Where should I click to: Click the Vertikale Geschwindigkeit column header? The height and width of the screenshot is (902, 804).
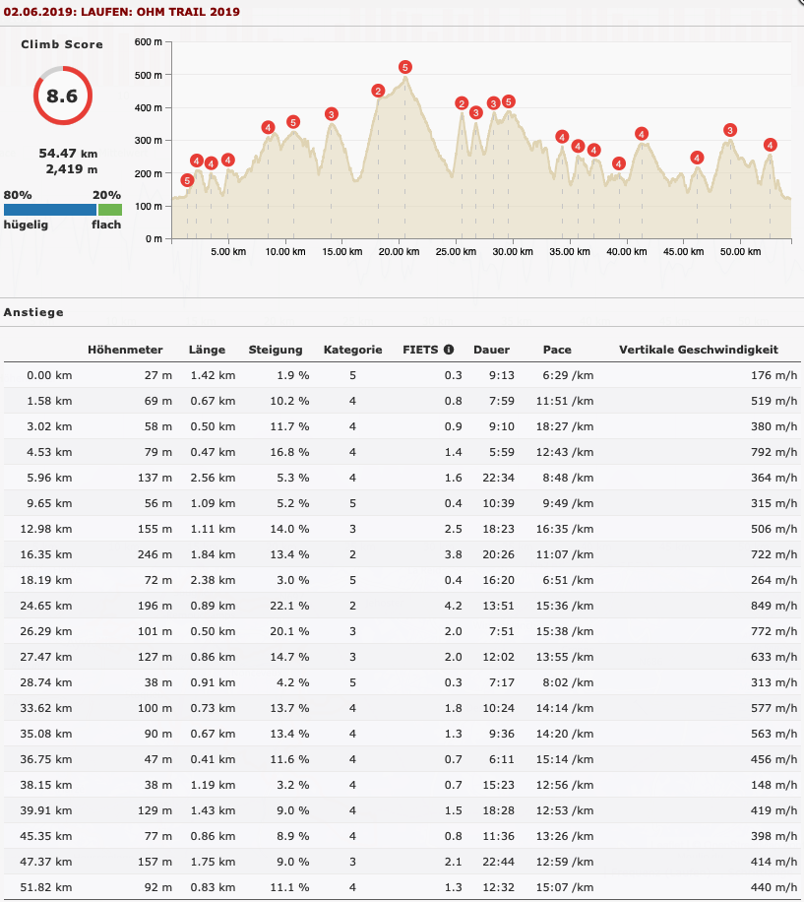pos(699,350)
